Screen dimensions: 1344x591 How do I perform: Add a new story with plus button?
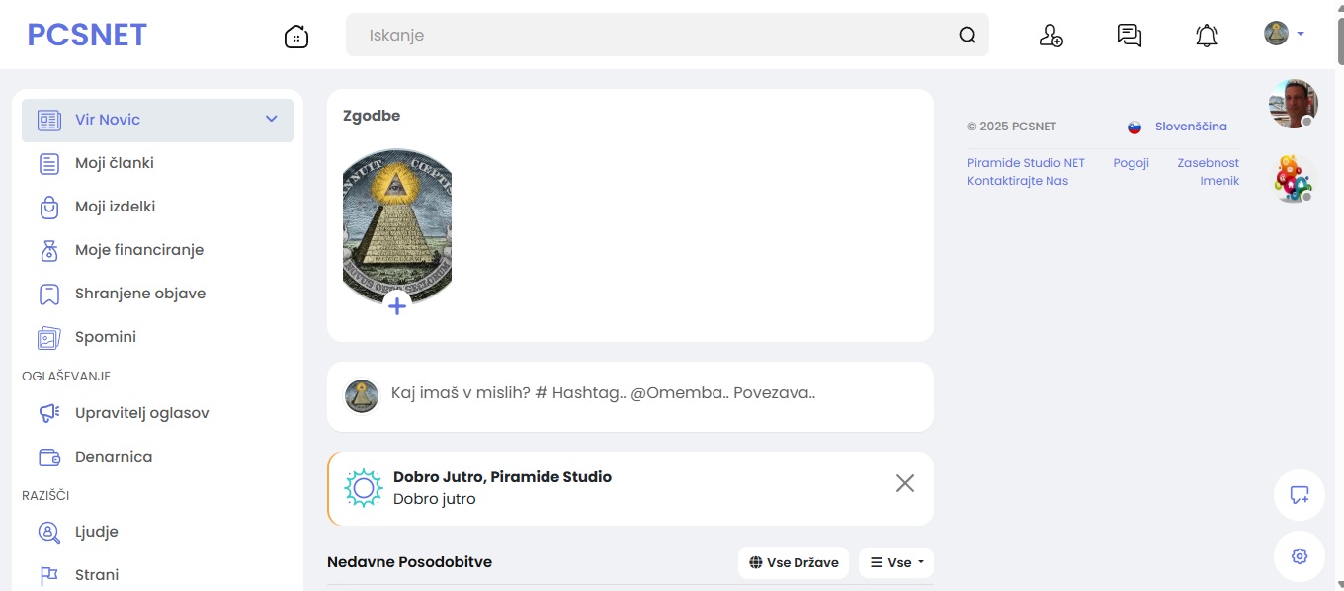(x=397, y=306)
